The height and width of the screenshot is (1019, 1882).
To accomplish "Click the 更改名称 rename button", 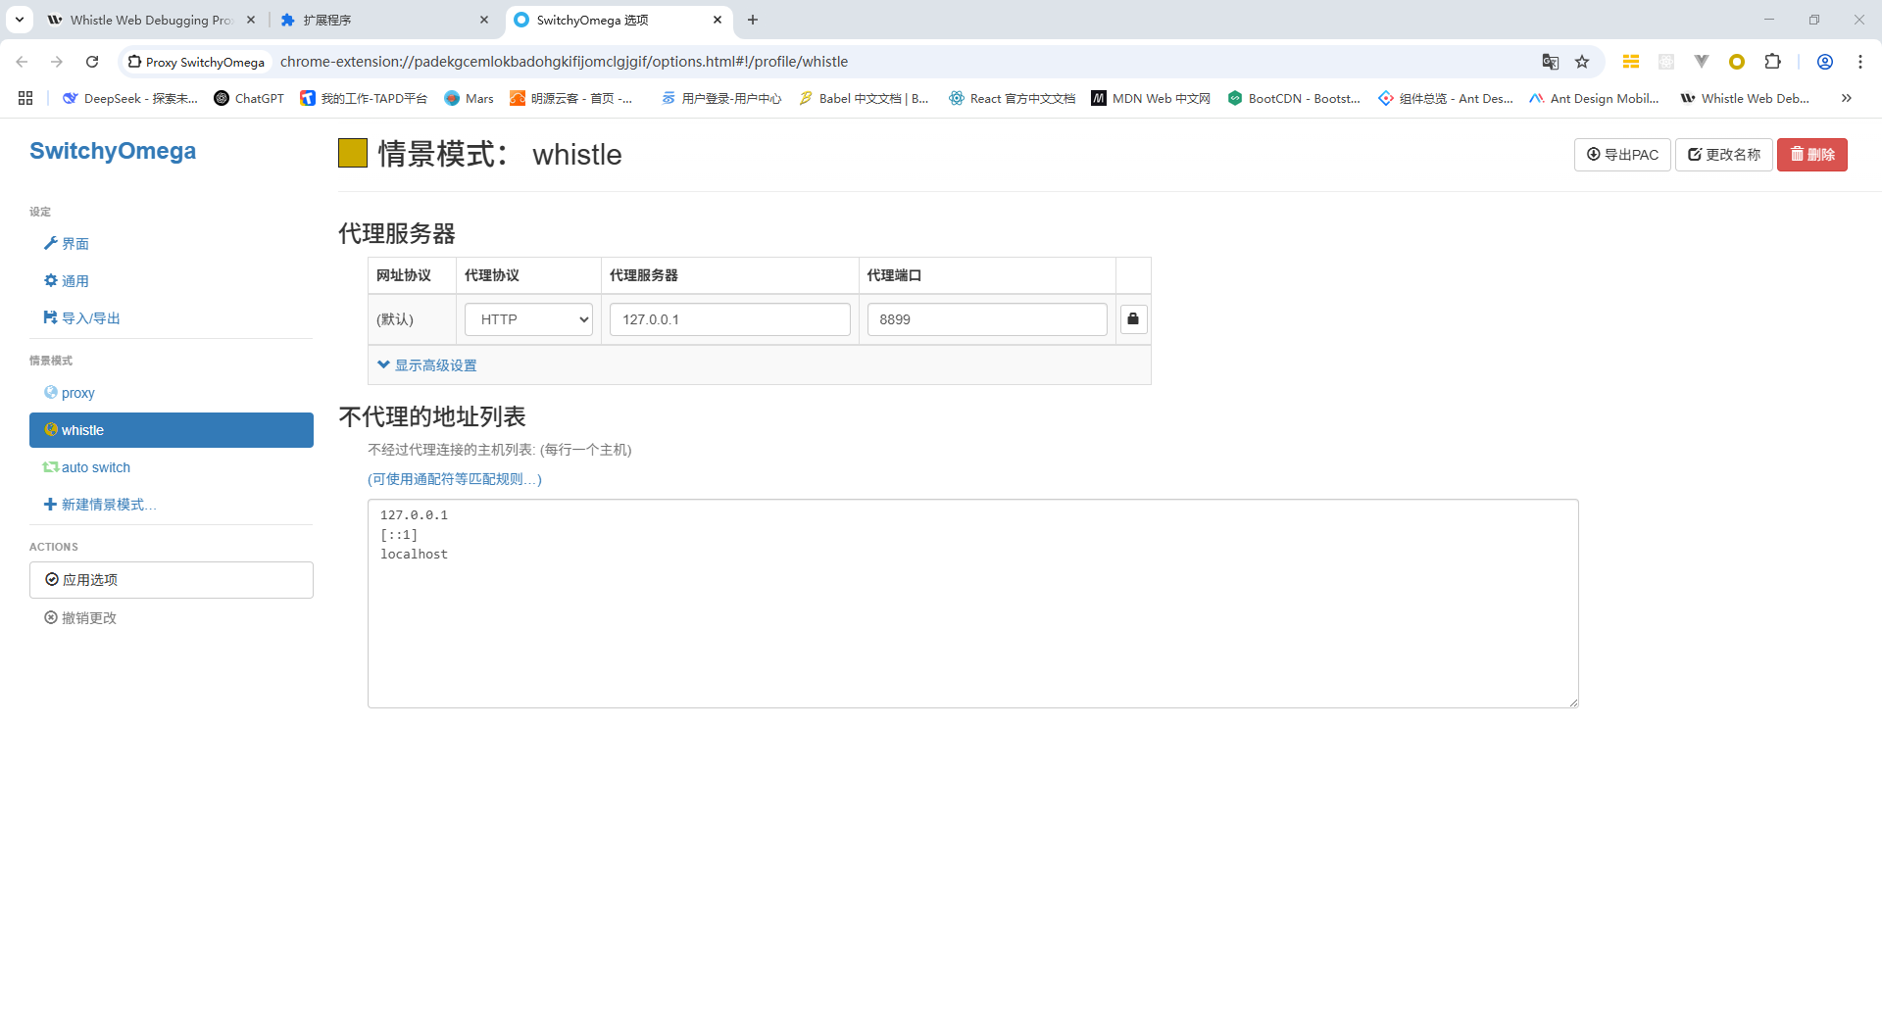I will coord(1724,155).
